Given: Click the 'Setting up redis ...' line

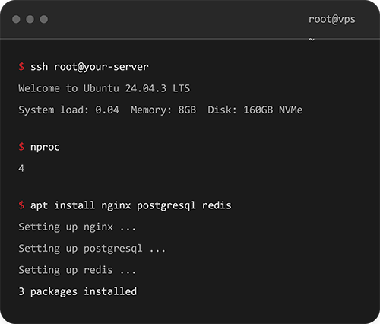Looking at the screenshot, I should click(x=78, y=270).
